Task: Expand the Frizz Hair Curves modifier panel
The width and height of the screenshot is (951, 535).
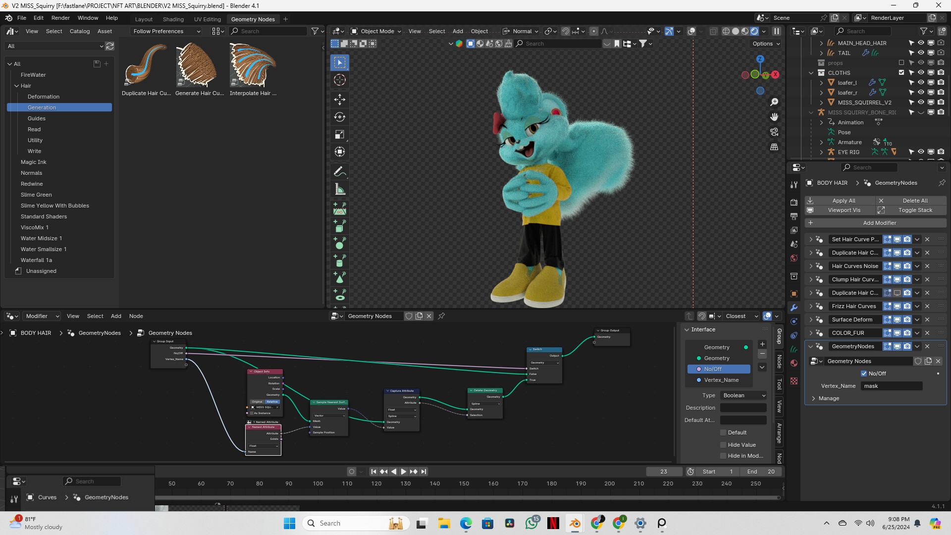Action: (811, 306)
